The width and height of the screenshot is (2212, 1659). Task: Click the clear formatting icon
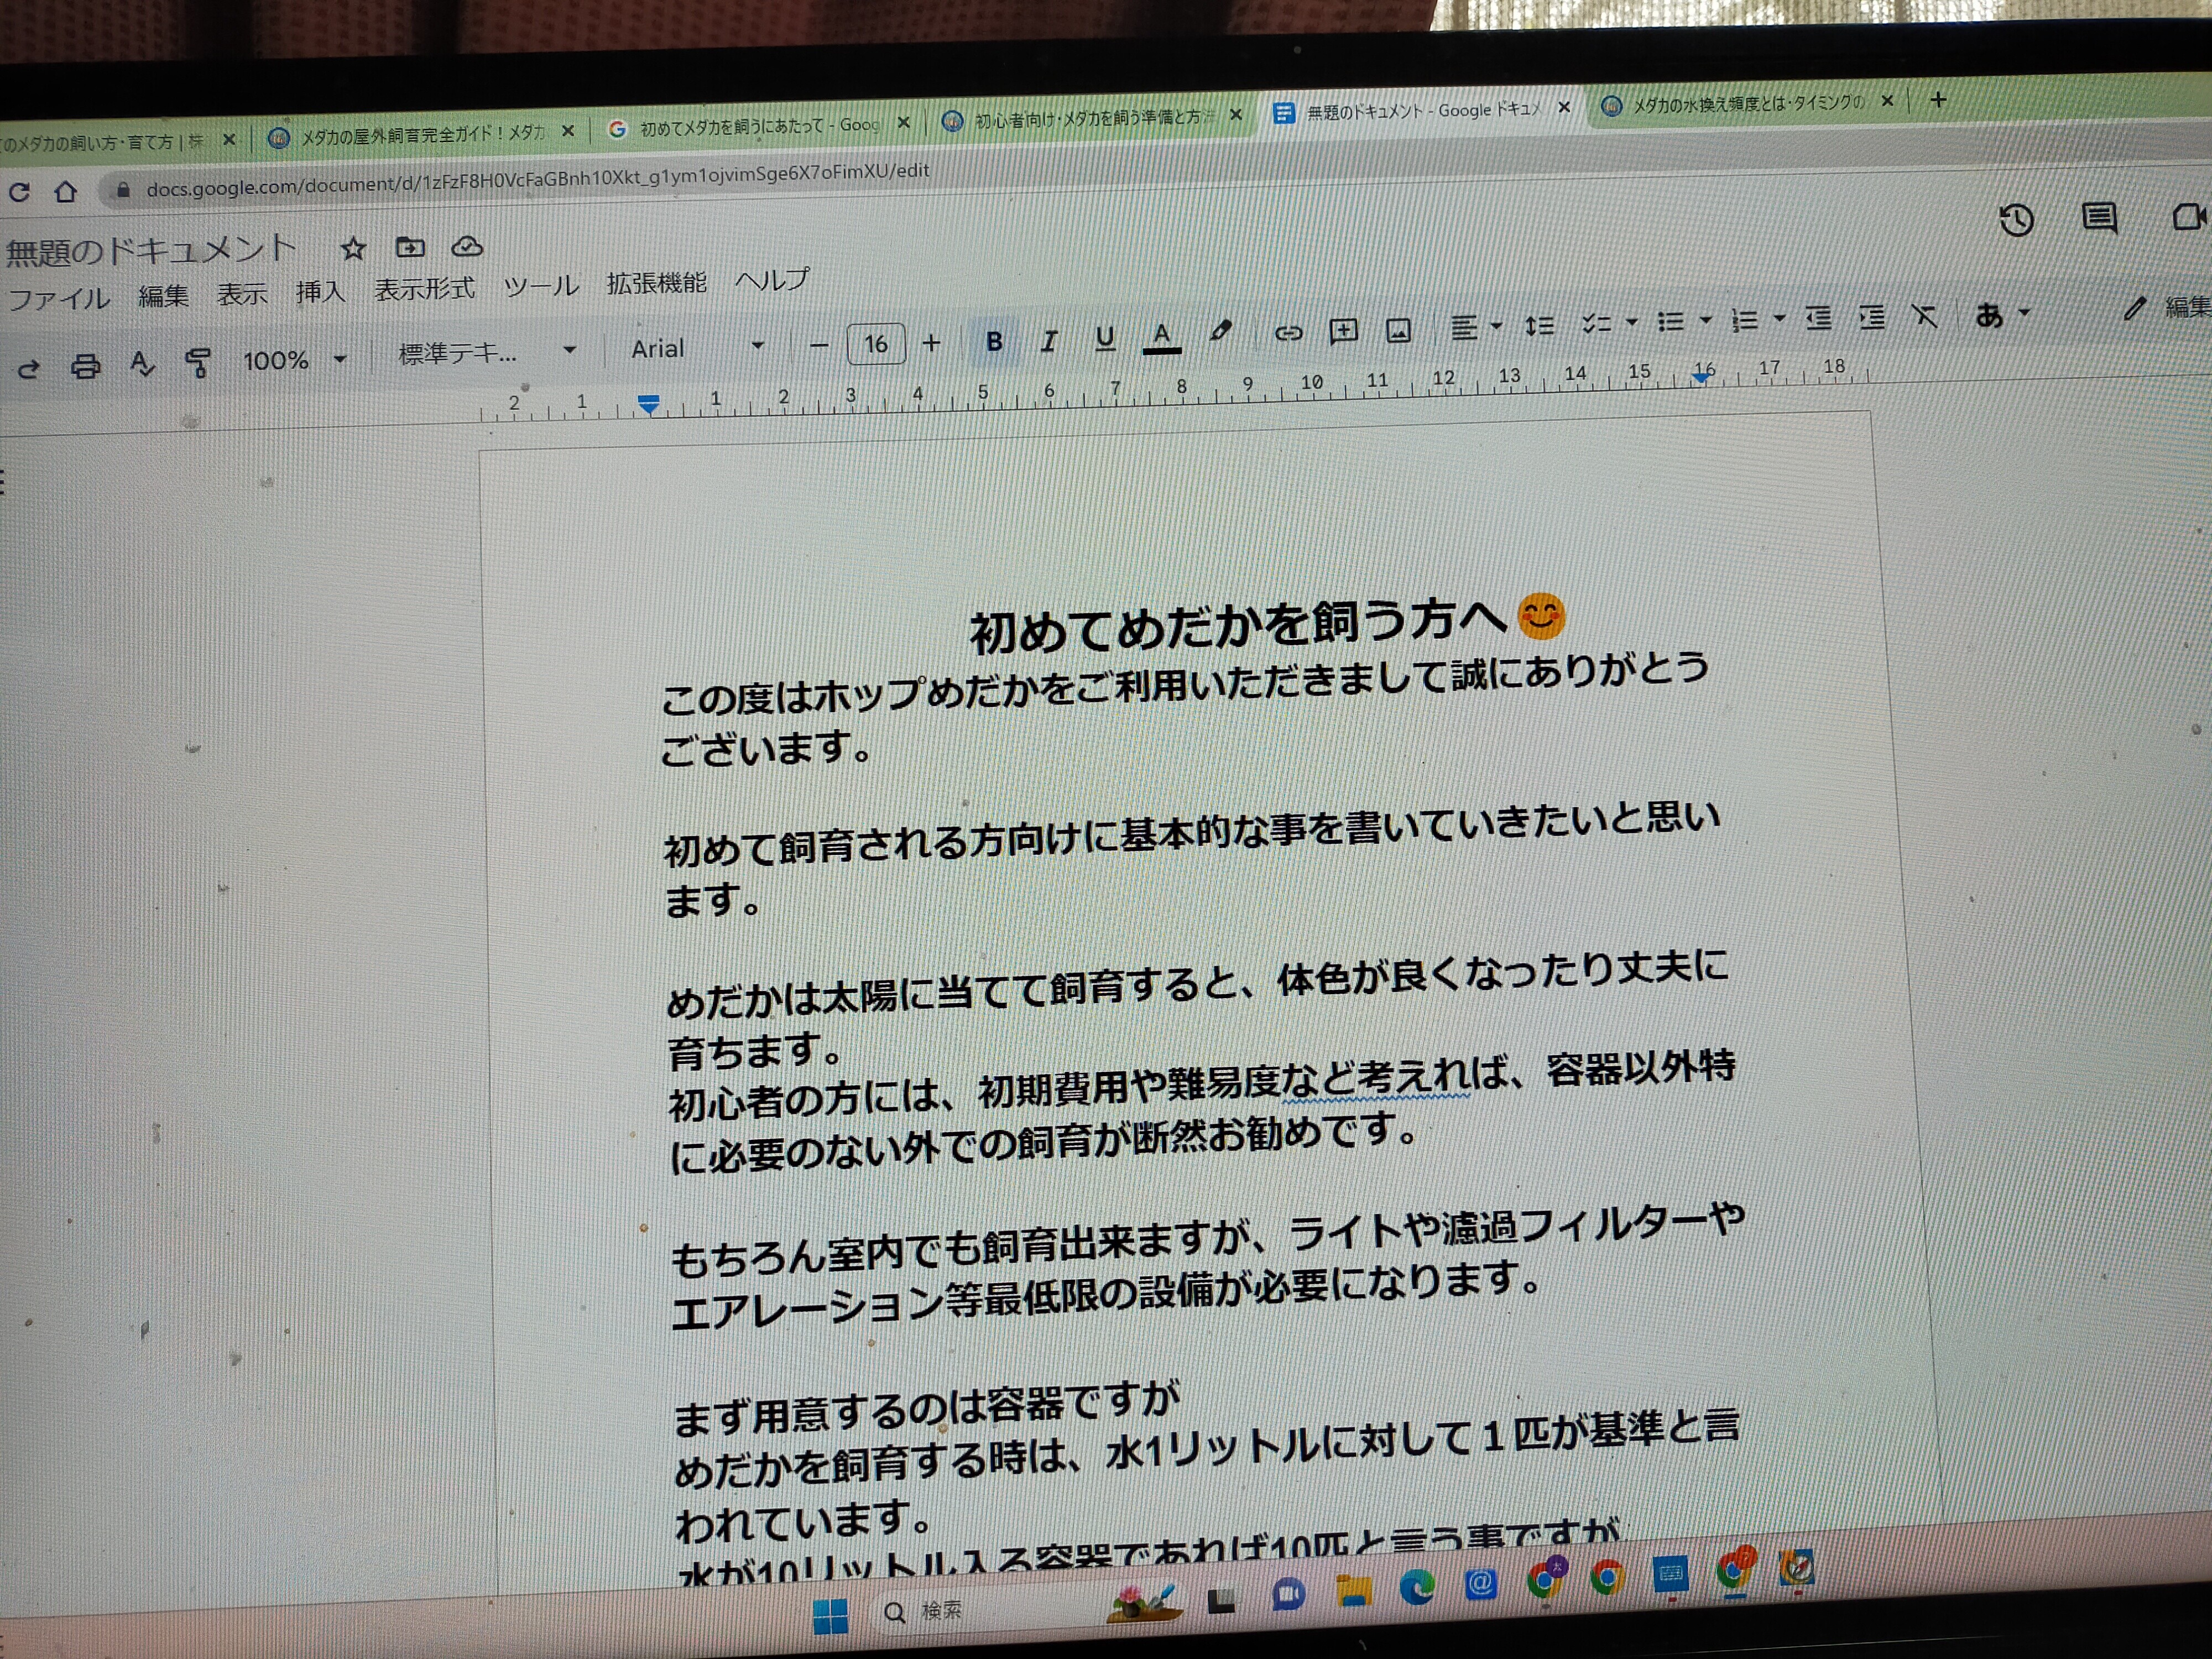pyautogui.click(x=1924, y=317)
